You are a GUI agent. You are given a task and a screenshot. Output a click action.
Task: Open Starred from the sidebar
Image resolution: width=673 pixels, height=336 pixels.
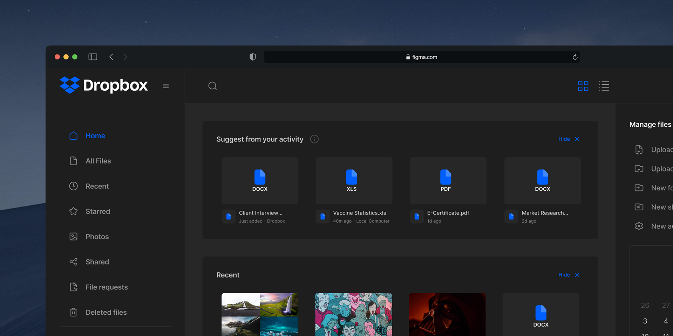tap(97, 211)
